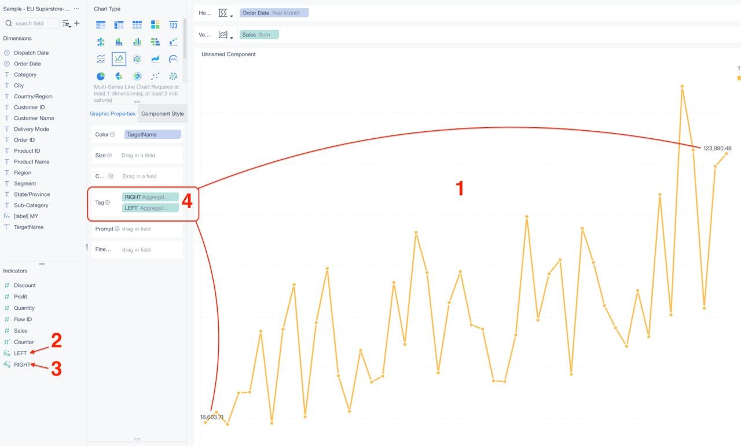The image size is (741, 446).
Task: Select the colored heat-map table chart icon
Action: 155,25
